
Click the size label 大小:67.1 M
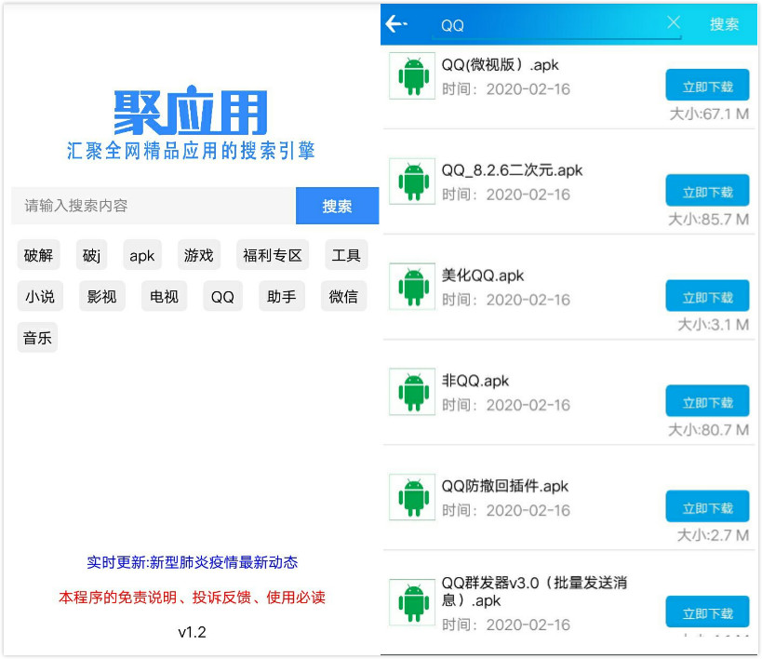pos(709,114)
